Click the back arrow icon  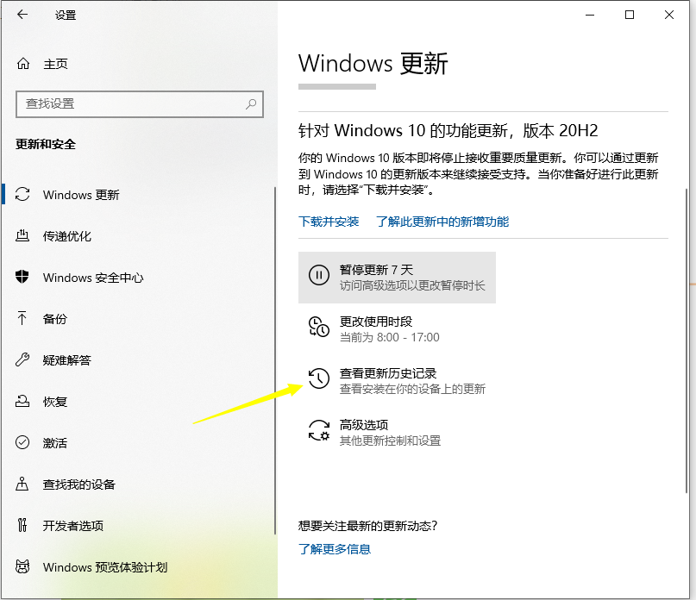pos(21,15)
